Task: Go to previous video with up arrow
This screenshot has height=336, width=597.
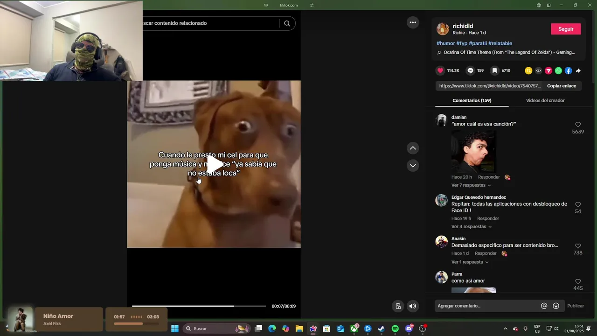Action: tap(413, 148)
